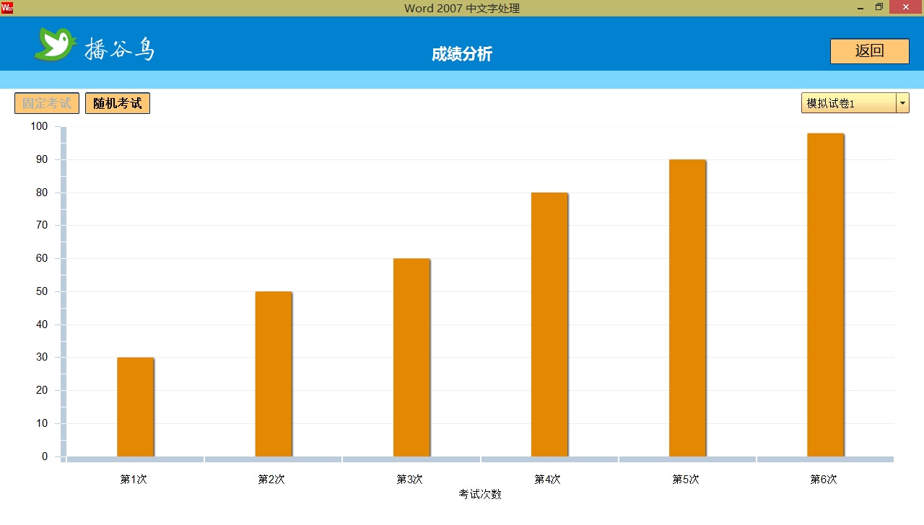This screenshot has height=525, width=924.
Task: Click the 返回 button
Action: coord(869,51)
